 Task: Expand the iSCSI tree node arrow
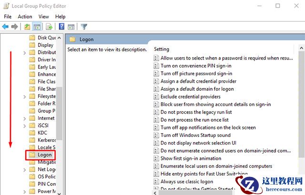pos(24,126)
